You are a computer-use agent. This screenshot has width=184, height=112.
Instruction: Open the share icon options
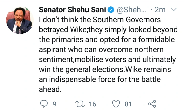pyautogui.click(x=152, y=104)
